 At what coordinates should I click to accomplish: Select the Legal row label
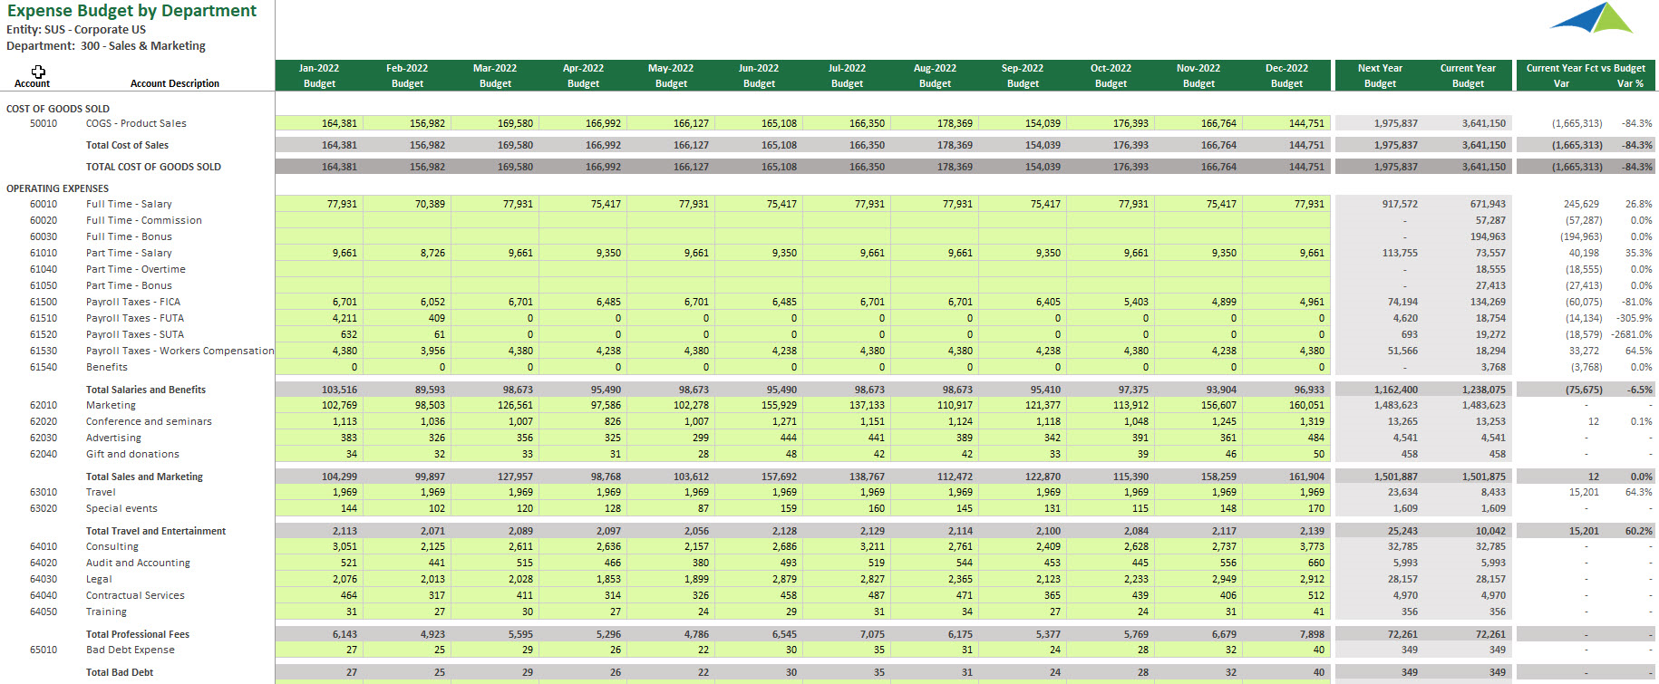pyautogui.click(x=99, y=579)
